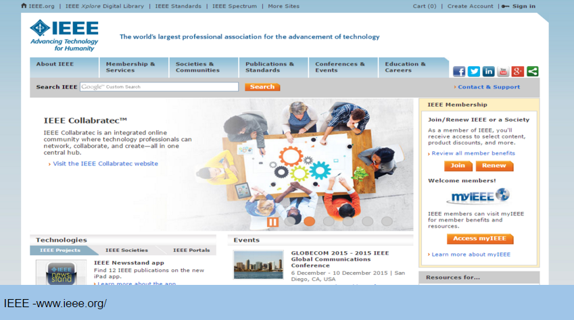Select the fourth carousel slide dot
This screenshot has height=320, width=574.
(x=348, y=221)
